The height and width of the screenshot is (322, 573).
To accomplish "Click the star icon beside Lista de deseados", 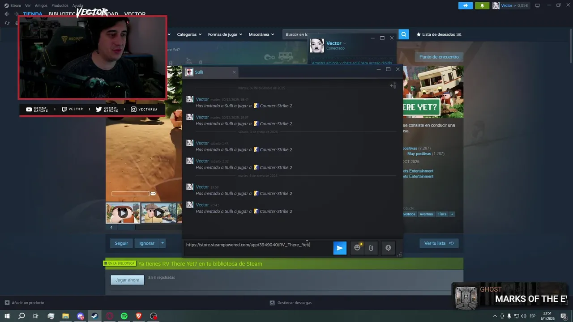I will [x=419, y=34].
